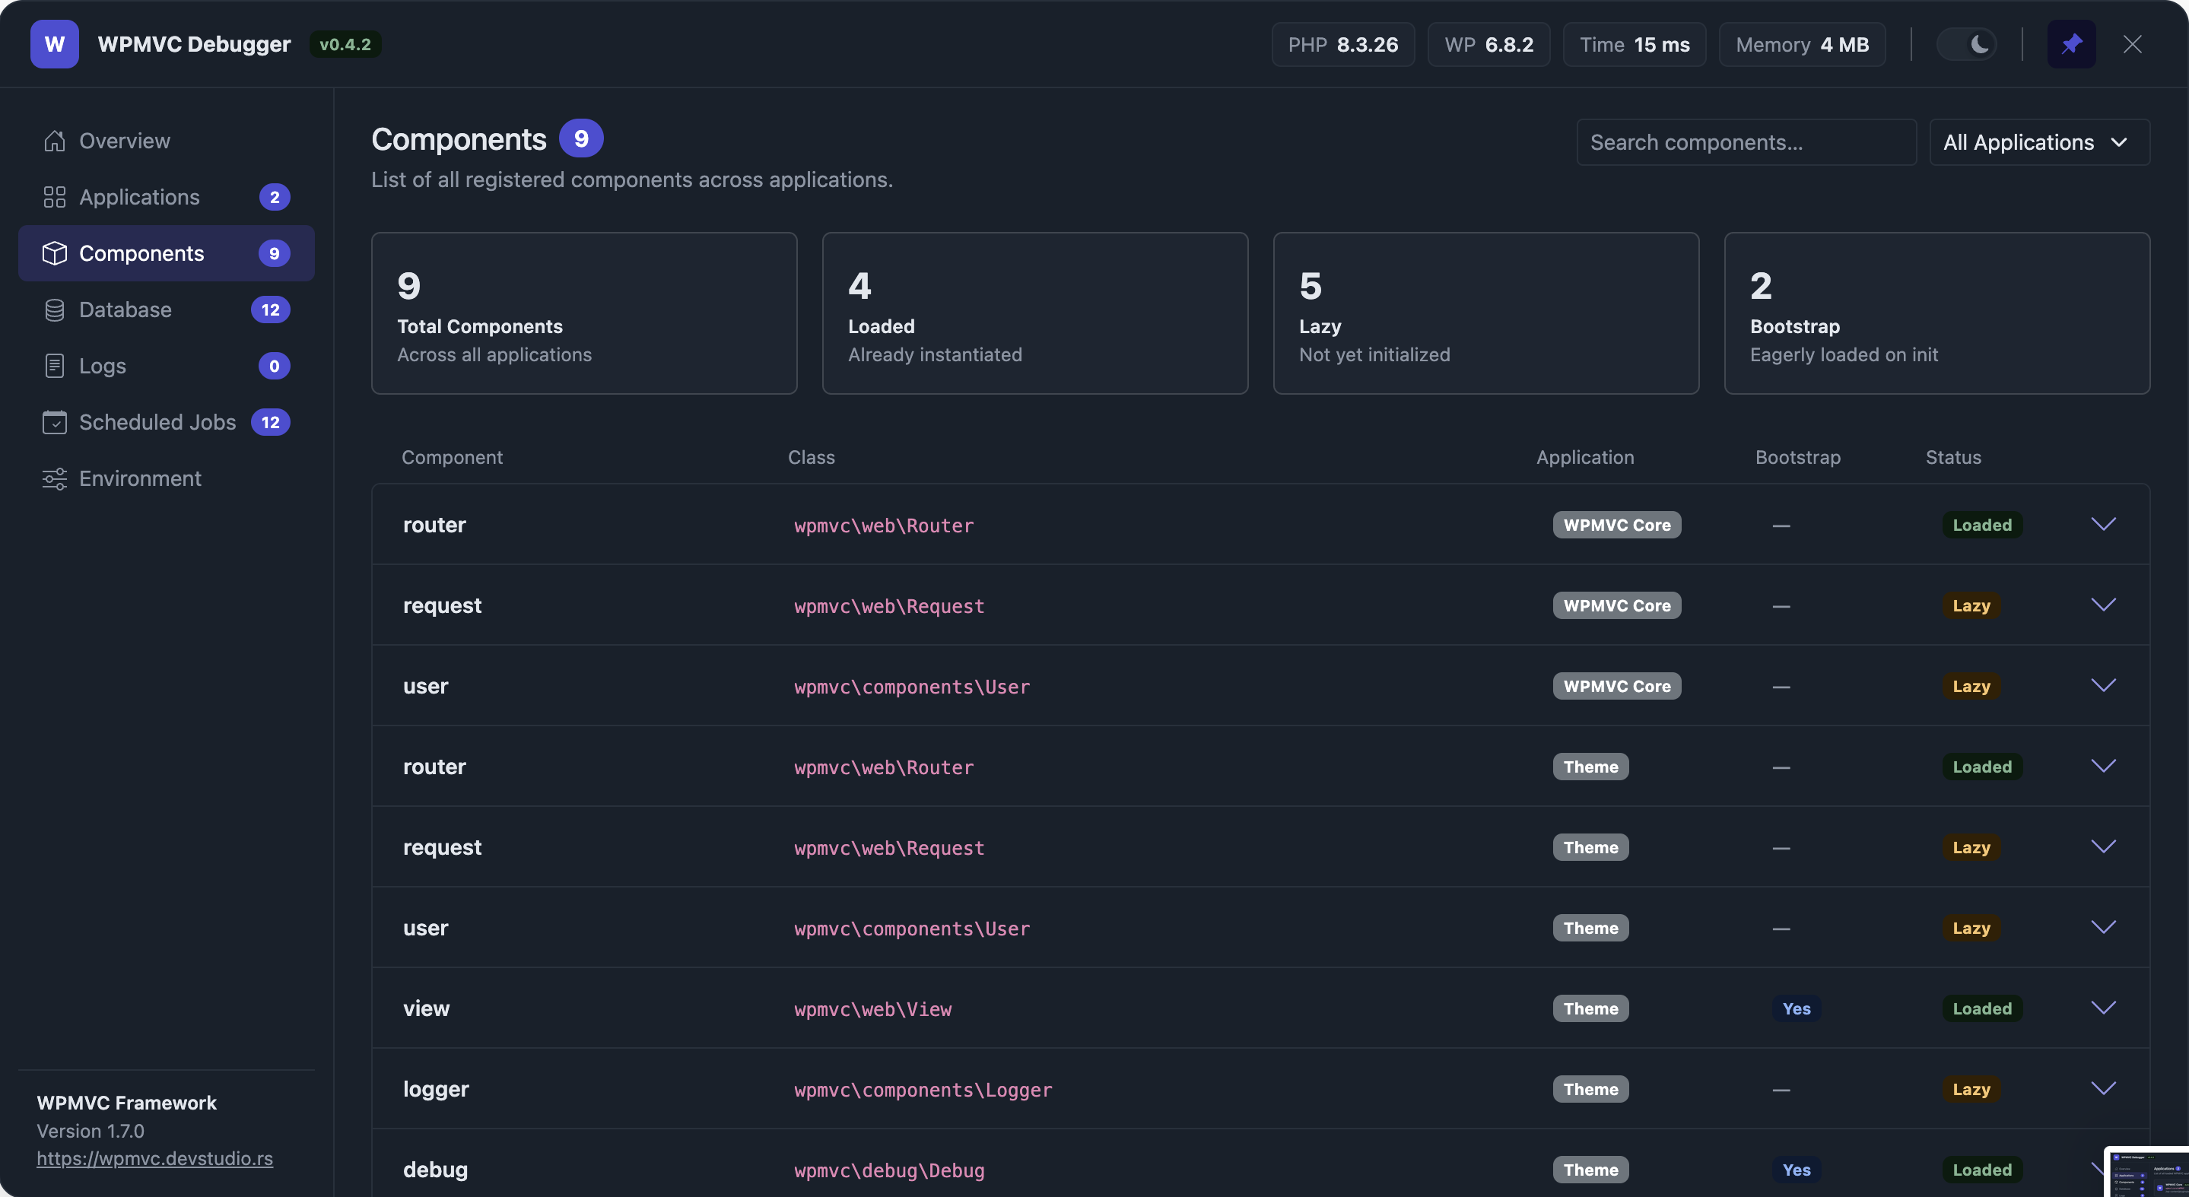Click the Theme badge in debug row
Screen dimensions: 2189x1197
[x=1590, y=1170]
